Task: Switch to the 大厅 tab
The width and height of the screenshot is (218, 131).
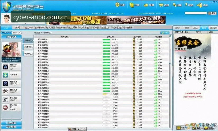Action: coord(6,28)
